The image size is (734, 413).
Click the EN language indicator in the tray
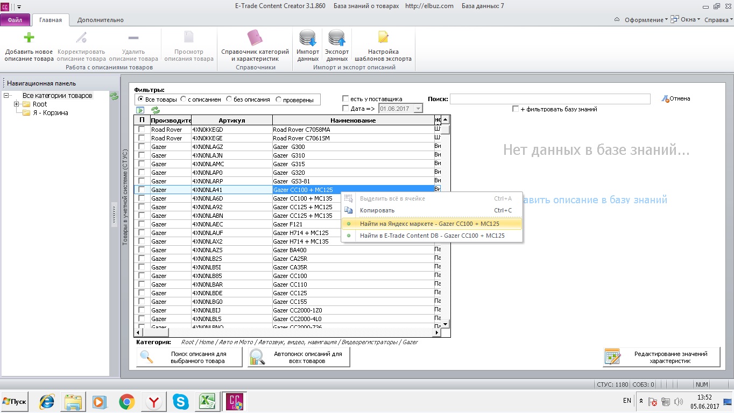627,401
